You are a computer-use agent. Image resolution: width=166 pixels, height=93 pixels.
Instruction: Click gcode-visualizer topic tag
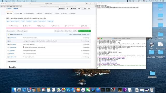tap(15, 21)
